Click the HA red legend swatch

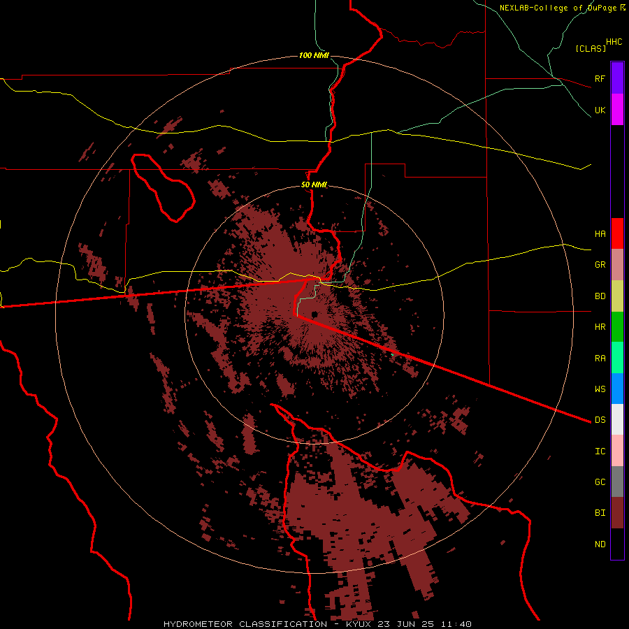(x=617, y=233)
